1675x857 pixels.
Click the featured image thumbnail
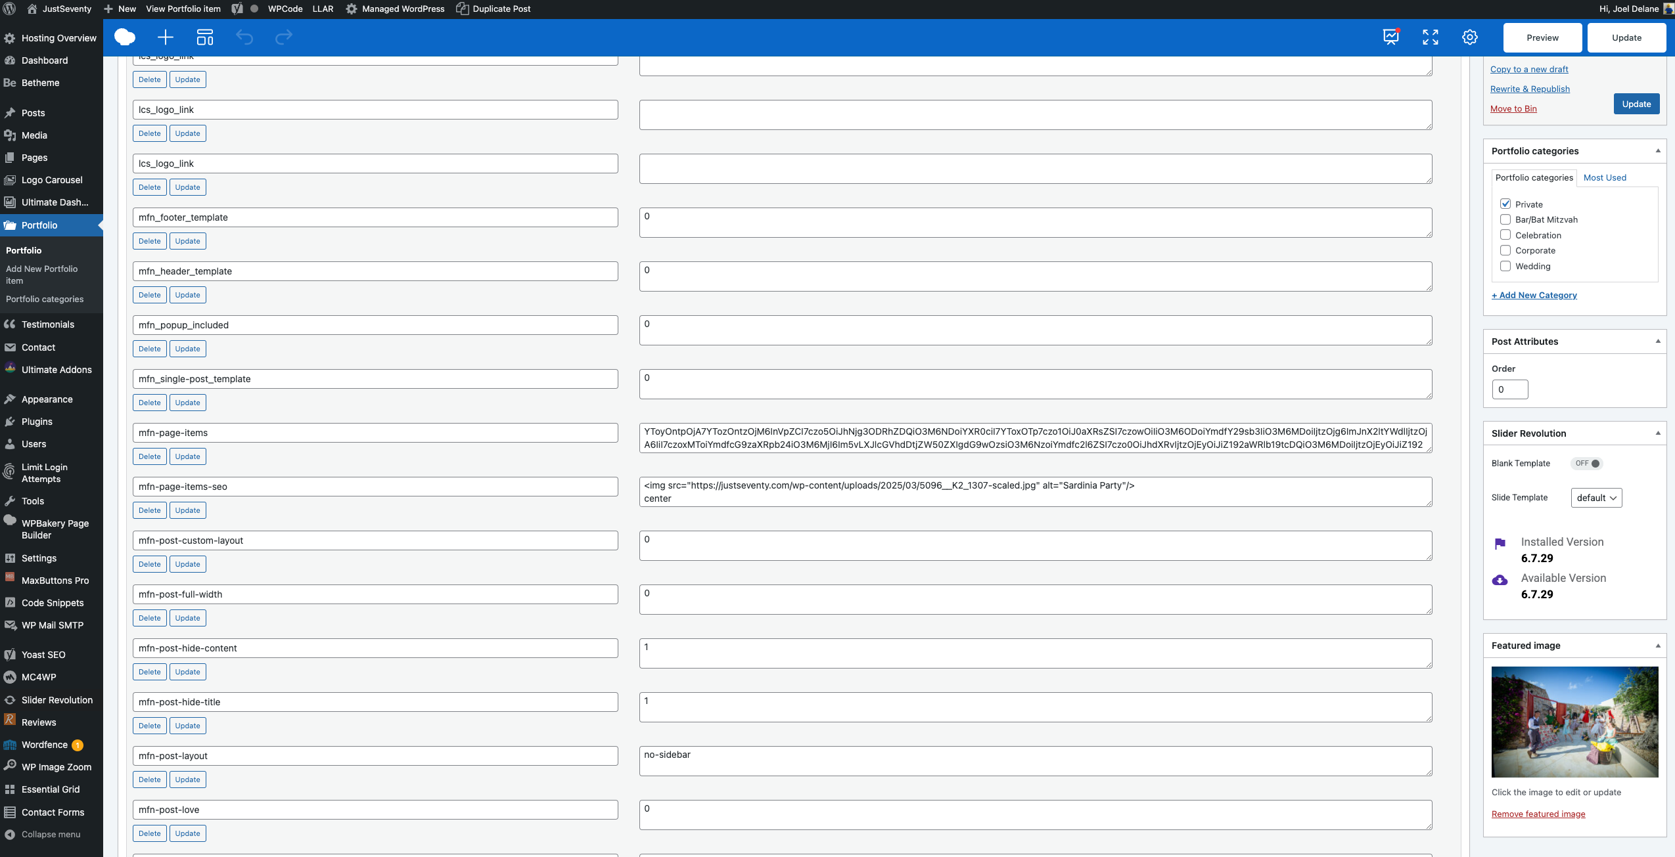click(x=1574, y=722)
